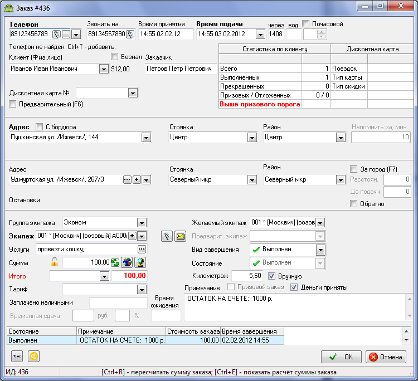
Task: Open the Дисконтная карта № dropdown
Action: (x=132, y=93)
